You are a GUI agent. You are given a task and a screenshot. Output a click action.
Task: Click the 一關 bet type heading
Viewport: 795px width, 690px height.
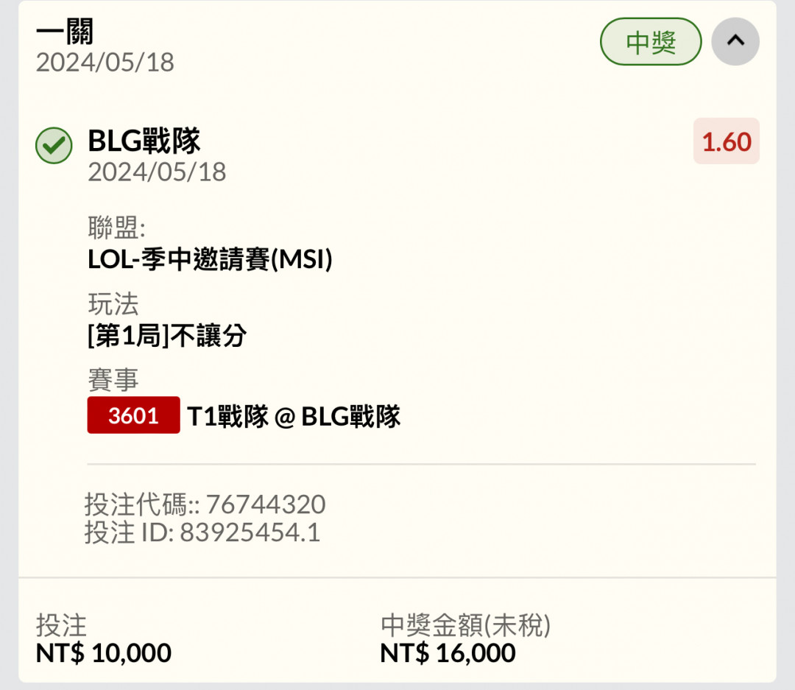(65, 32)
